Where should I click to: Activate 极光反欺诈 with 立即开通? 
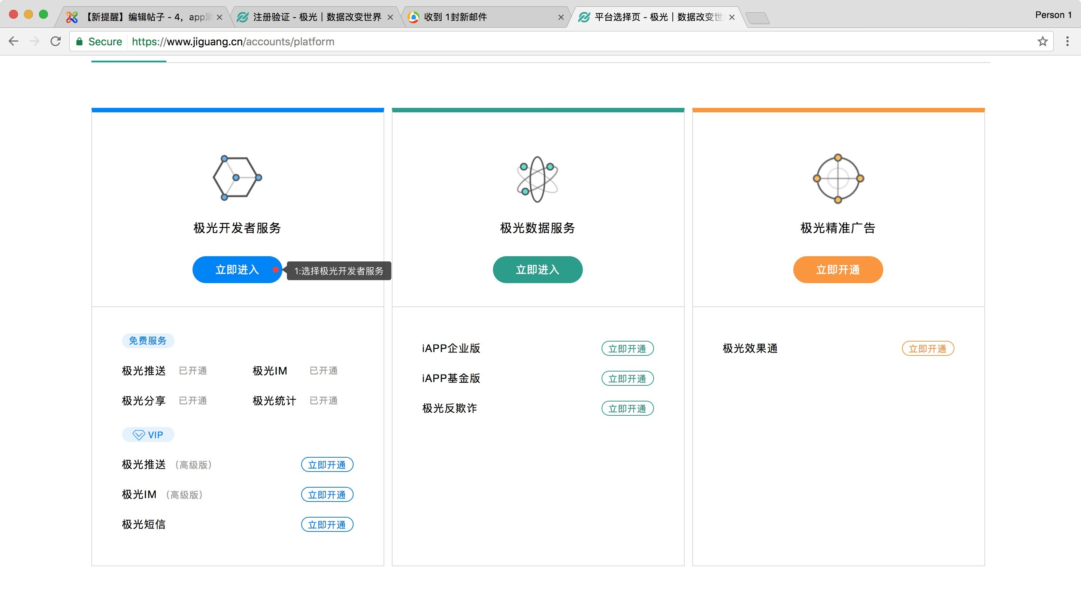coord(627,408)
